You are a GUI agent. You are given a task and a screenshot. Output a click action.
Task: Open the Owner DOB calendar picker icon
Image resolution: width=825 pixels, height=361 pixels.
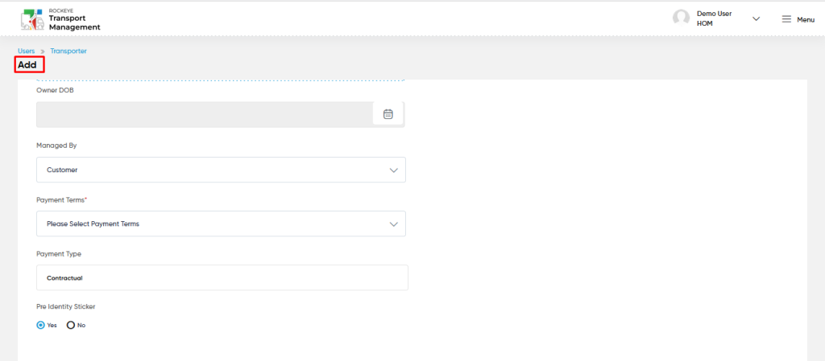click(388, 114)
